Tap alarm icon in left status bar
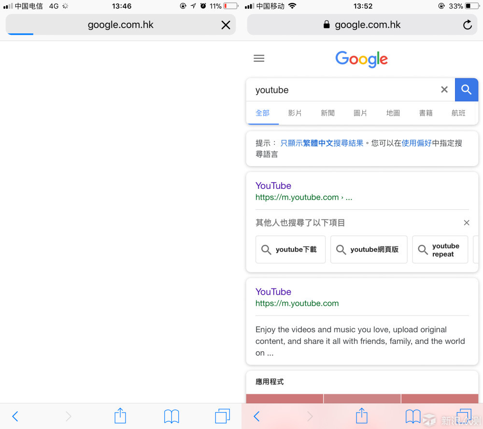This screenshot has height=429, width=483. pos(203,6)
